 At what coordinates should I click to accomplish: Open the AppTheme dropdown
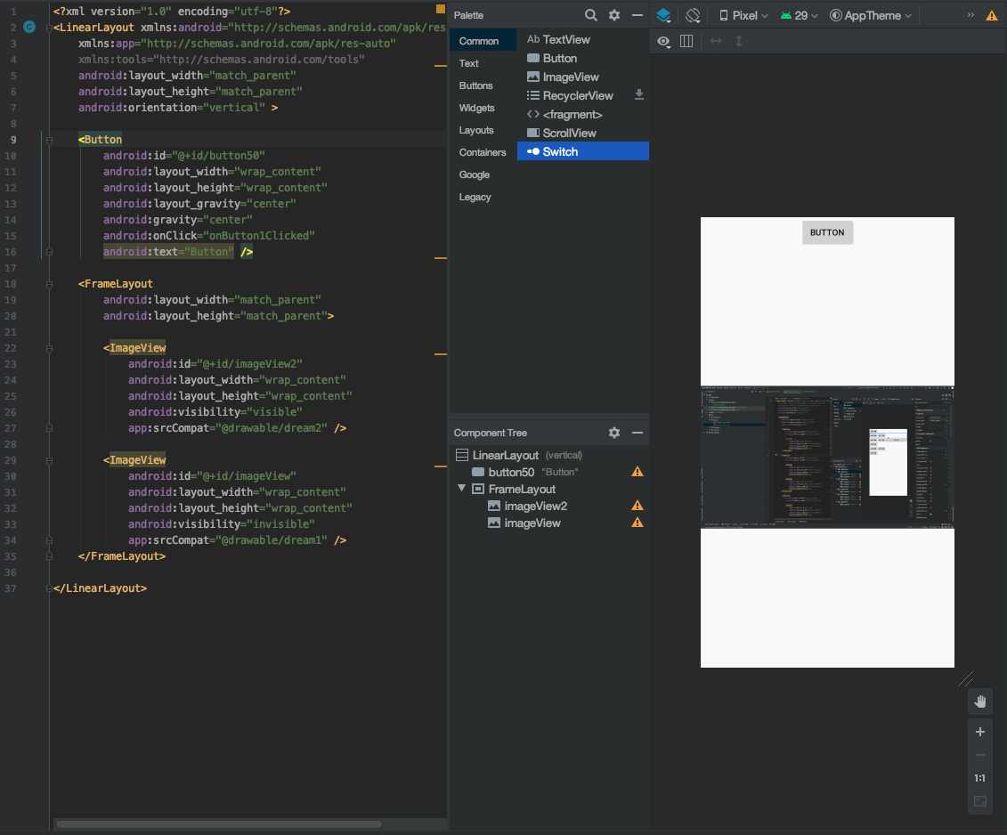pyautogui.click(x=871, y=15)
